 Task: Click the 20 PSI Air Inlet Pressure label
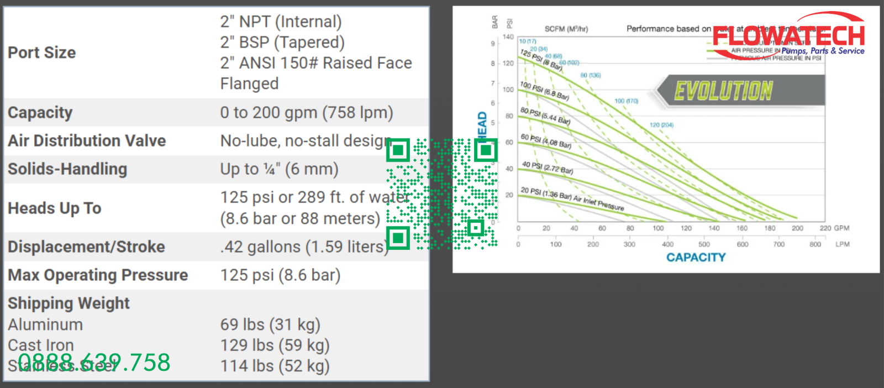pos(572,199)
